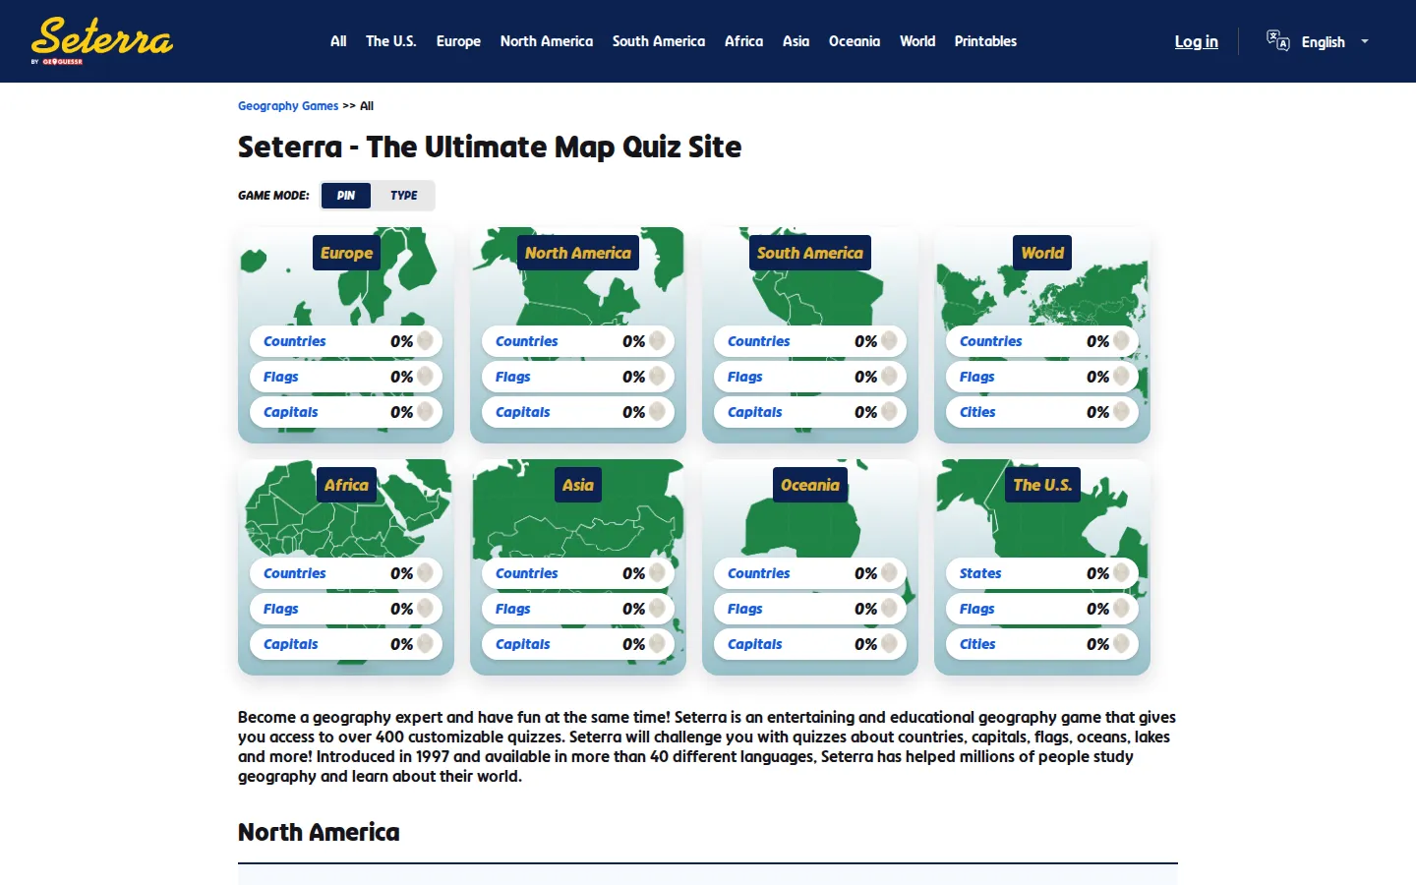Open Asia in the top navigation
The height and width of the screenshot is (885, 1416).
[x=796, y=41]
